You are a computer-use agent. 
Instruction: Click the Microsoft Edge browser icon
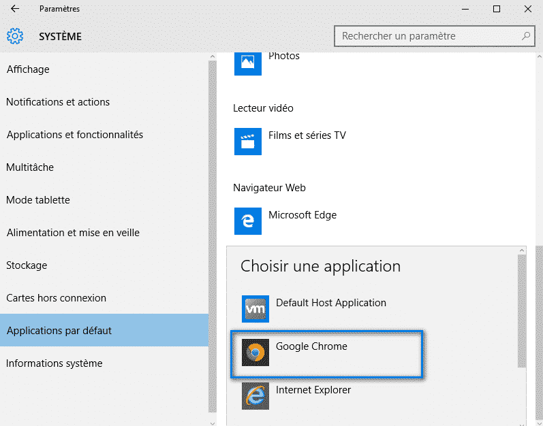[x=247, y=221]
